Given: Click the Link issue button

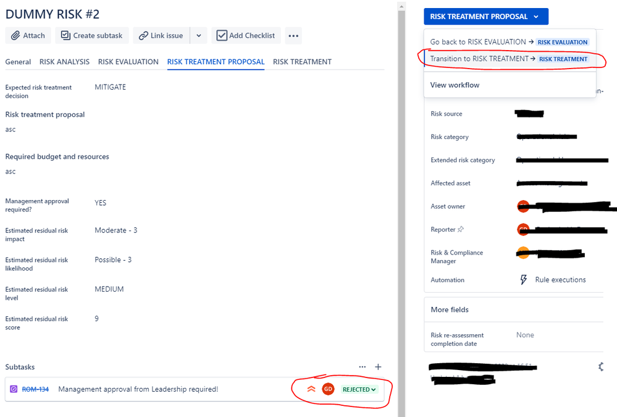Looking at the screenshot, I should pos(161,35).
